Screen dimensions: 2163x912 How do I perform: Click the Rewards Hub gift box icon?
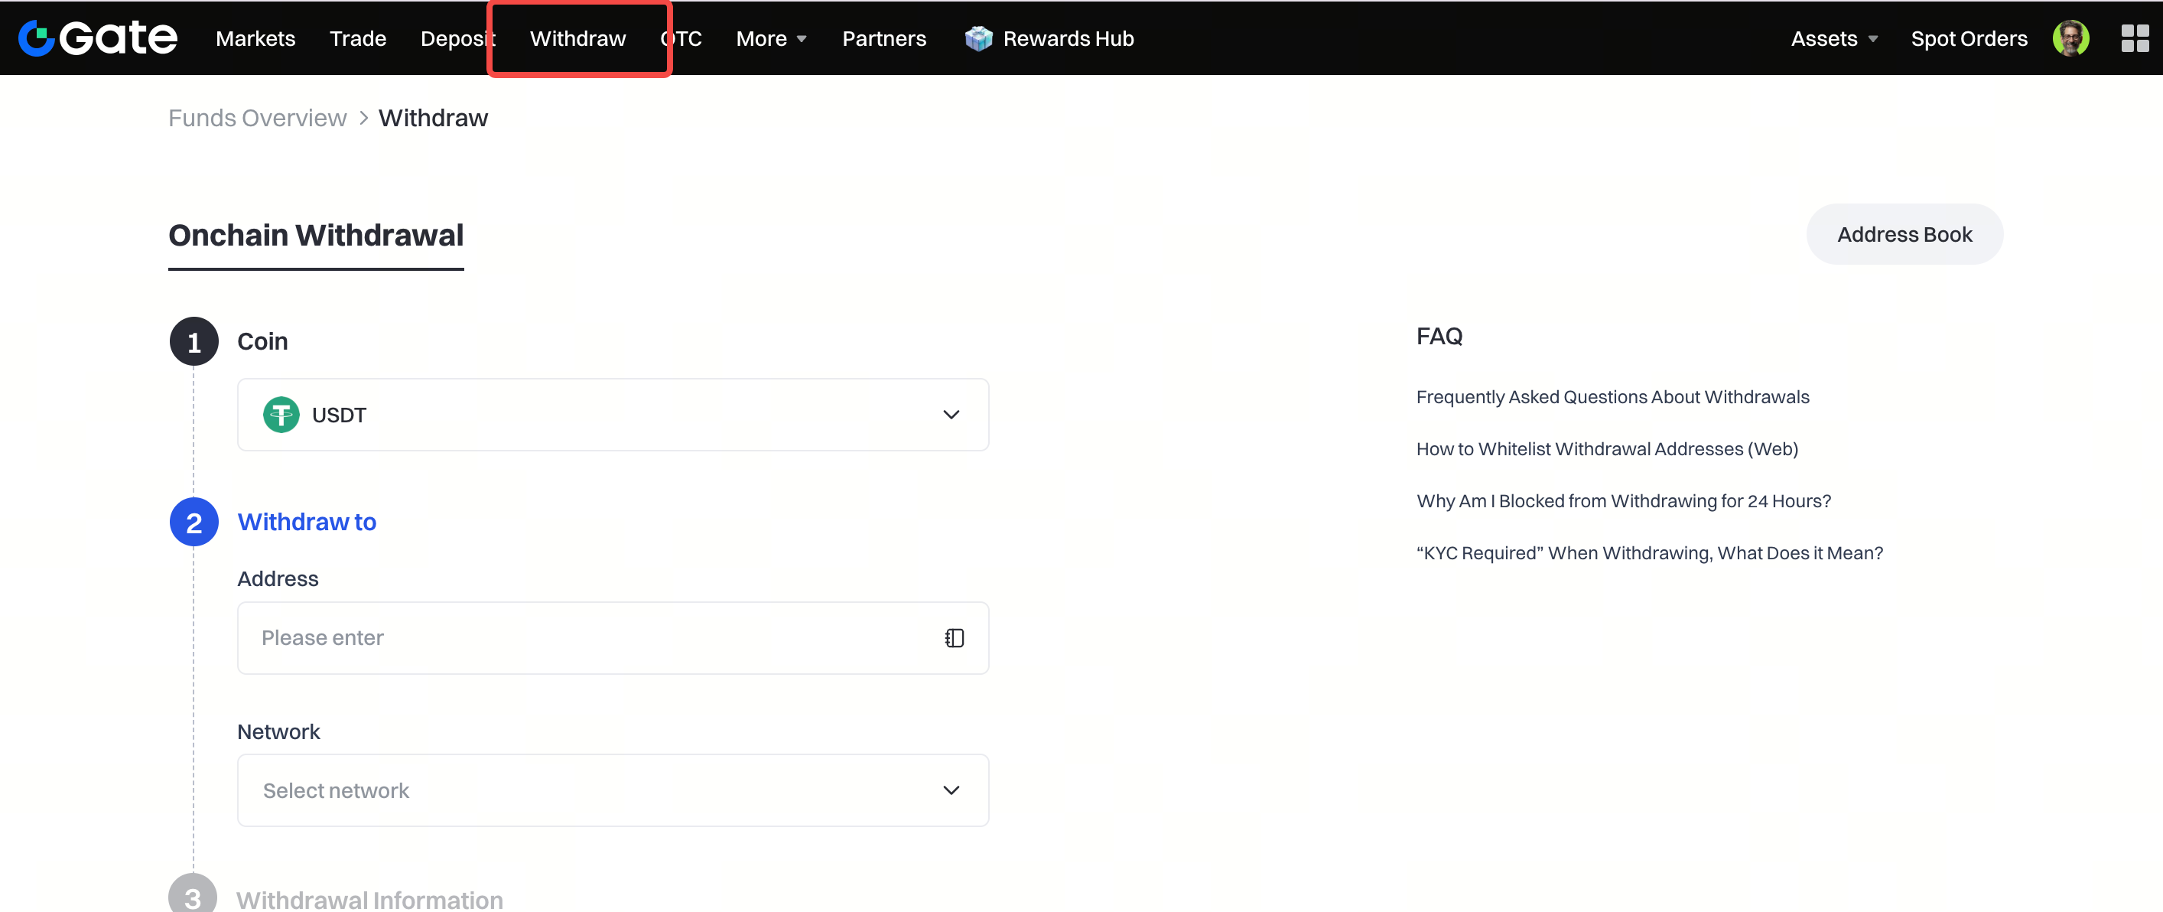click(x=978, y=38)
